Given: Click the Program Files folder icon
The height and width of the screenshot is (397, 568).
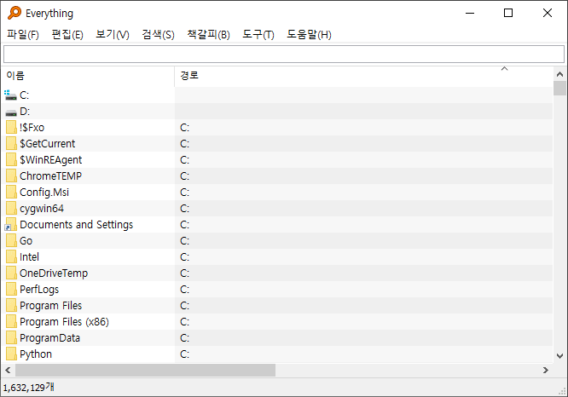Looking at the screenshot, I should 11,306.
